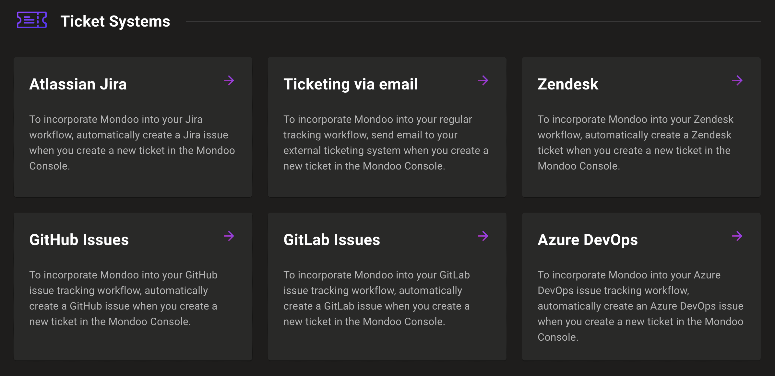775x376 pixels.
Task: Click the purple ticket icon beside Ticket Systems
Action: [x=31, y=20]
